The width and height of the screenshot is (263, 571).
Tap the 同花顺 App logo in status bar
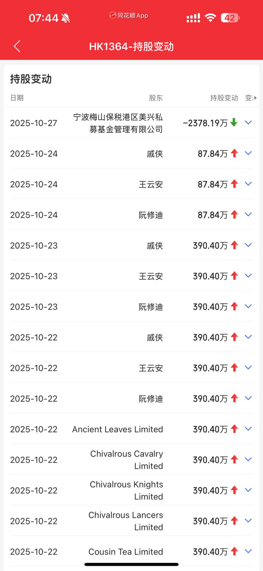113,15
